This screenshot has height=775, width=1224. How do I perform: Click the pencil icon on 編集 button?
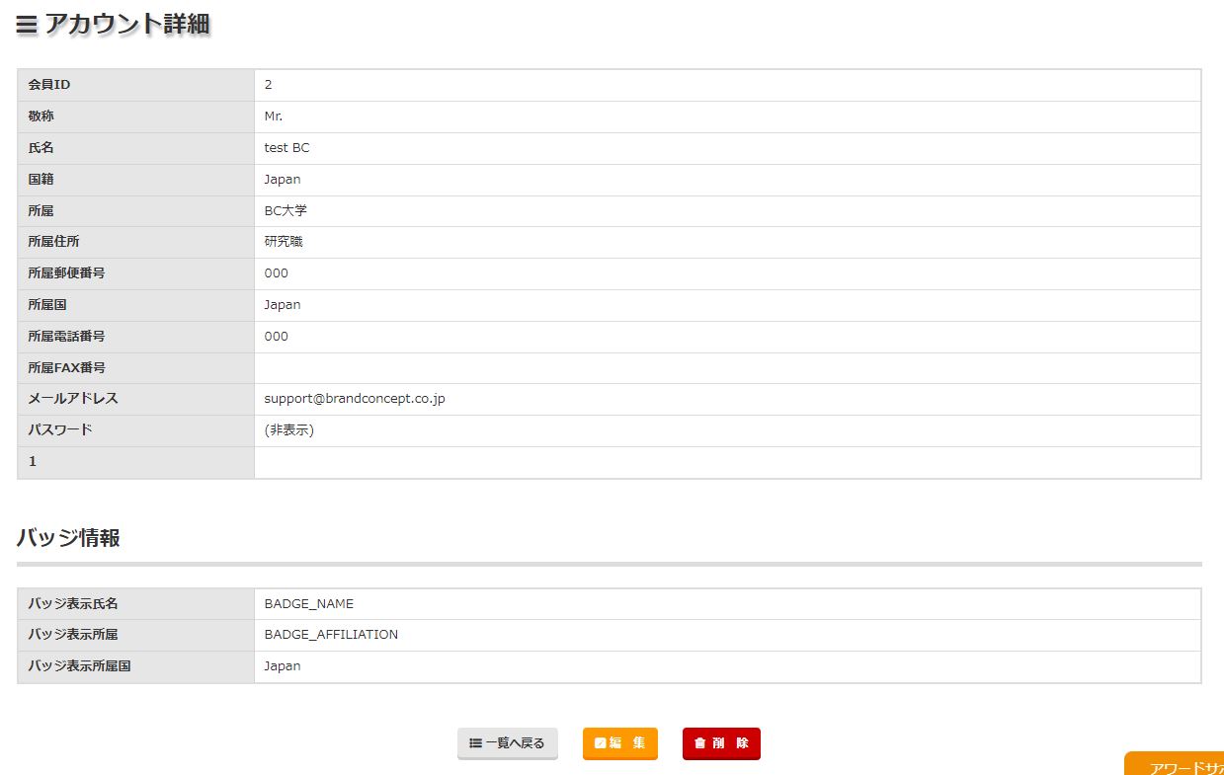pos(600,743)
